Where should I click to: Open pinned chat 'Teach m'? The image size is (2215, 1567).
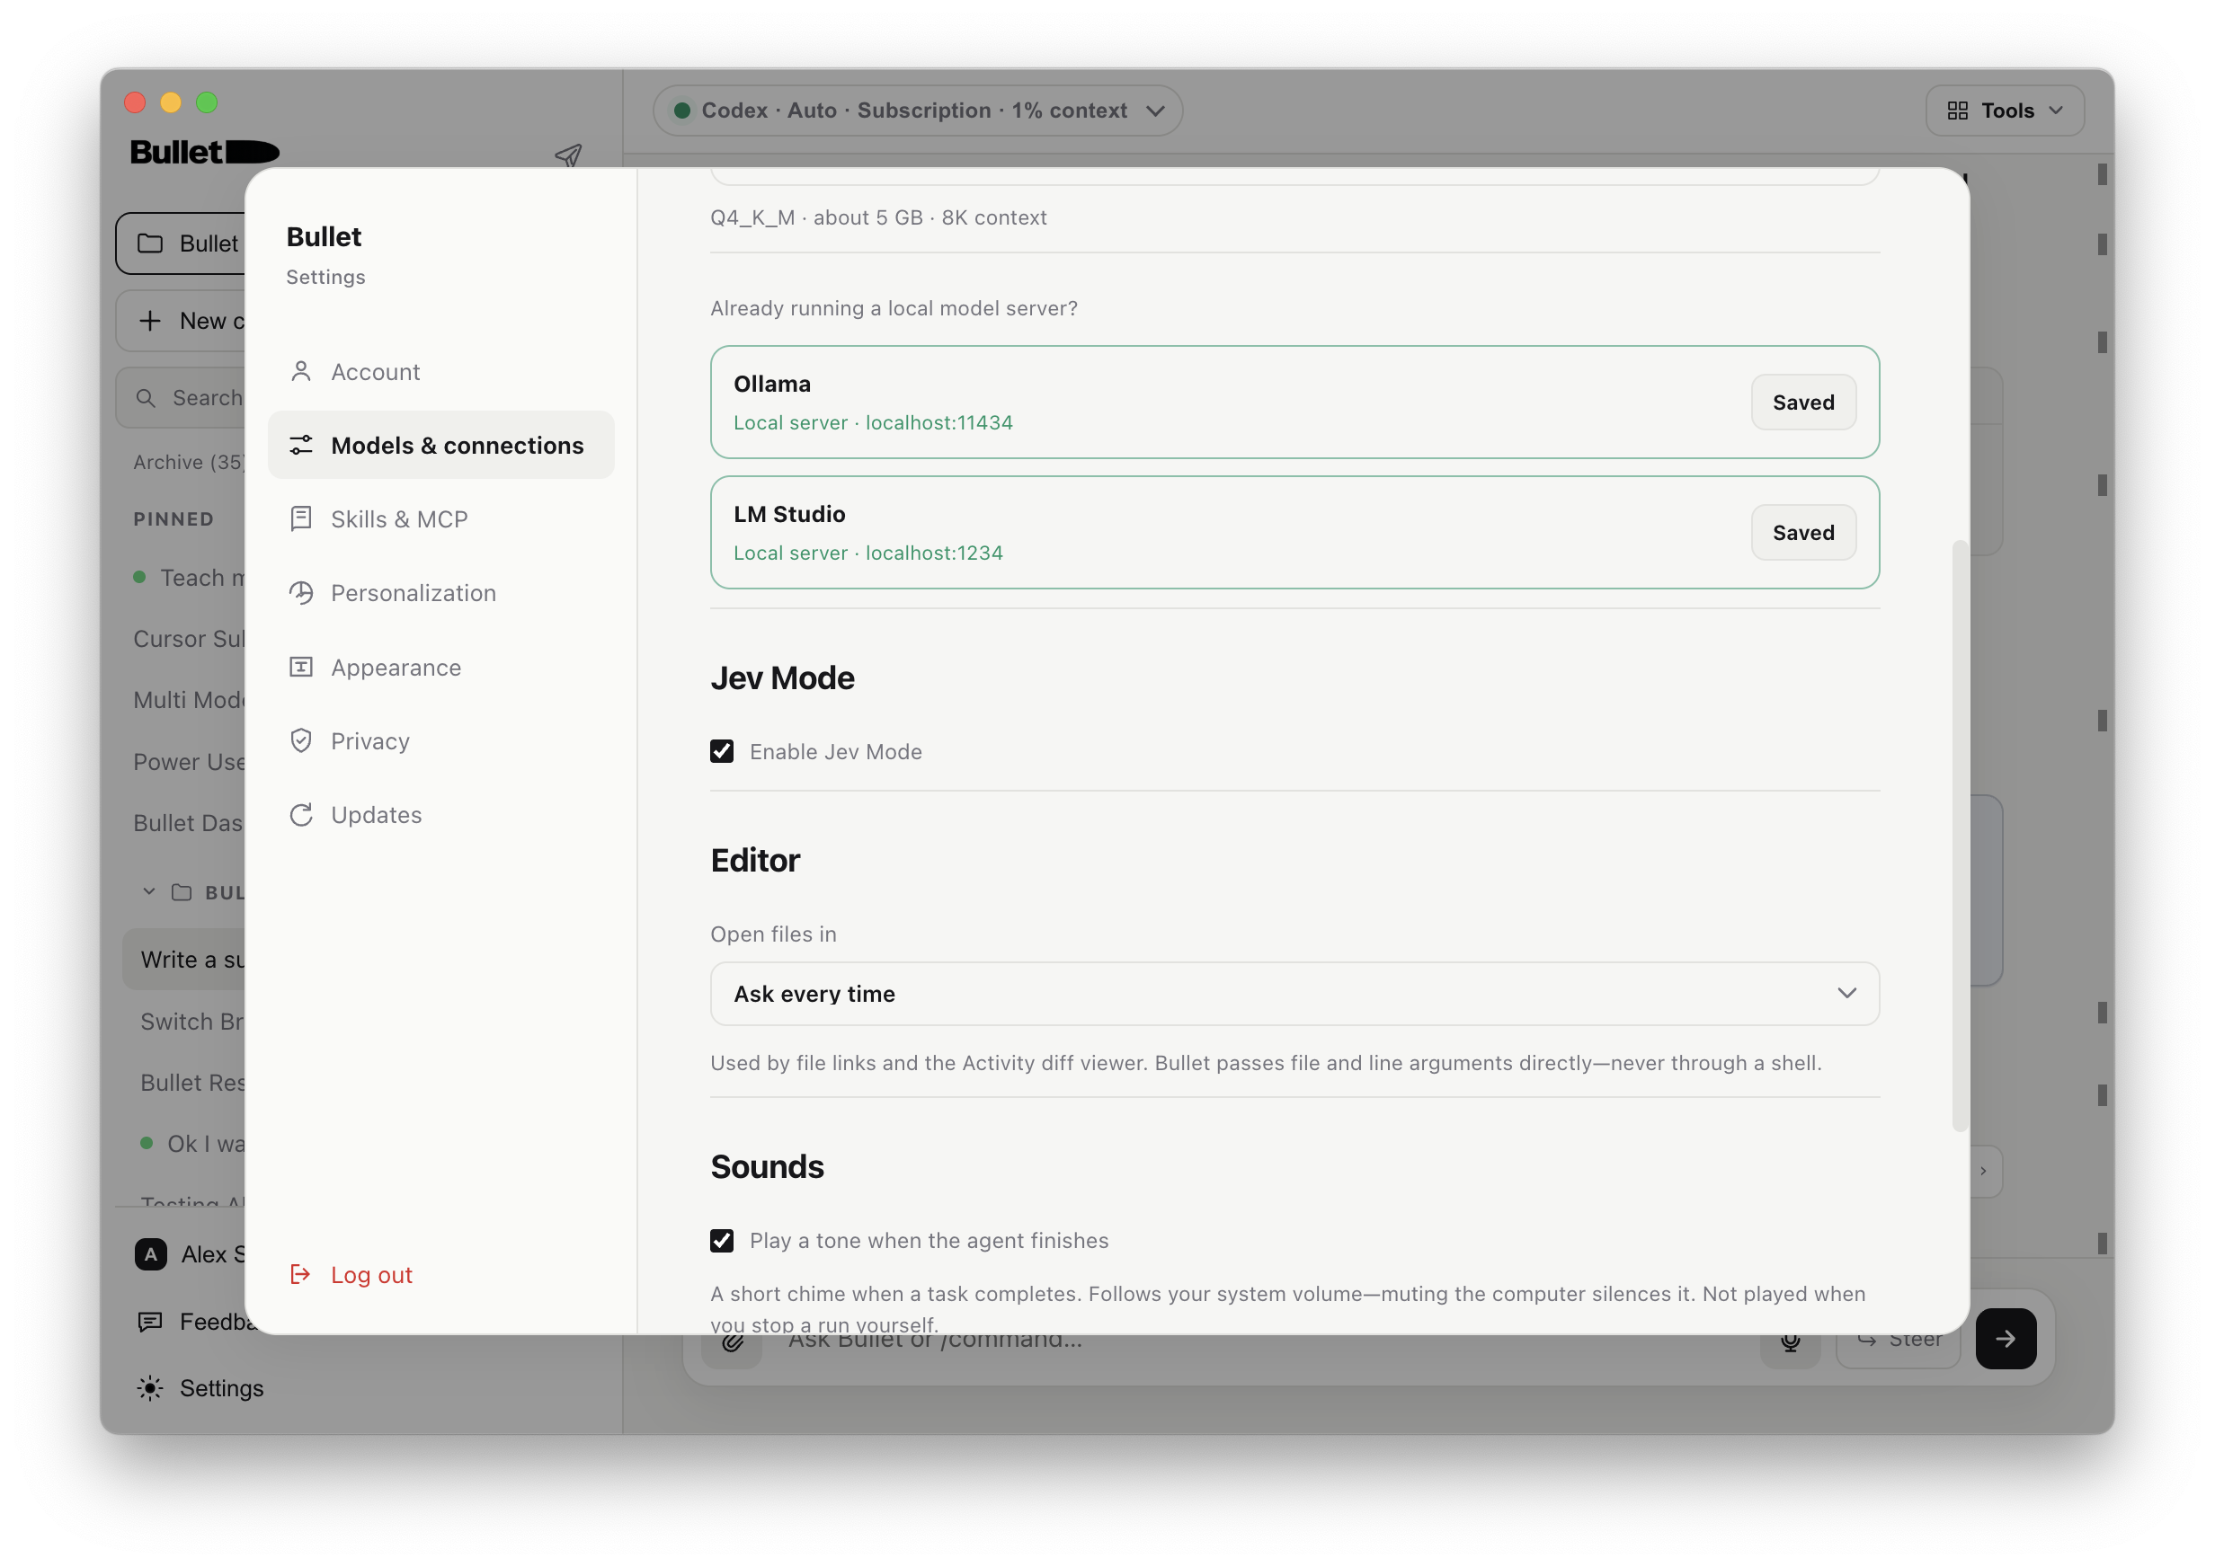191,577
